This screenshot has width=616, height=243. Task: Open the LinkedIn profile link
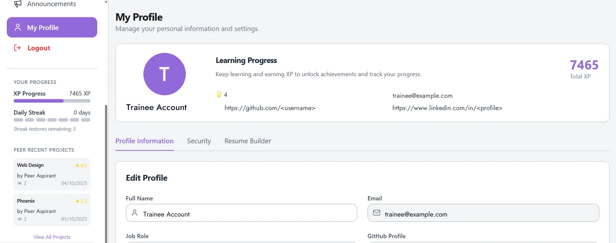447,108
